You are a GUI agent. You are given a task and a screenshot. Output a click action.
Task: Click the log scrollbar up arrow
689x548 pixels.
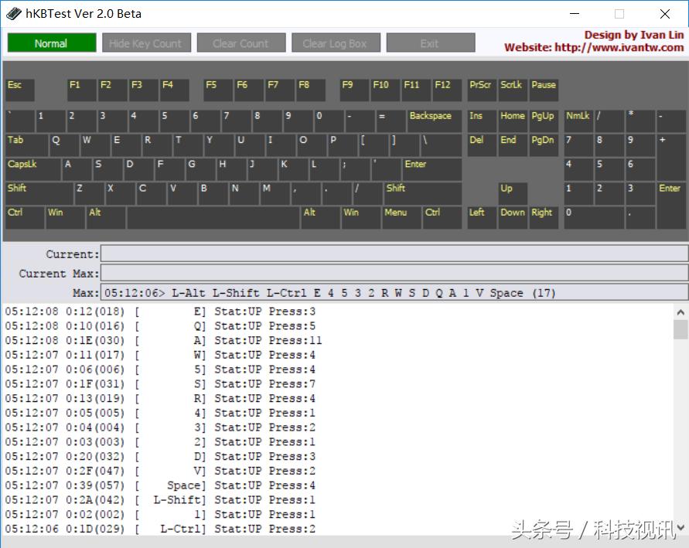tap(680, 312)
